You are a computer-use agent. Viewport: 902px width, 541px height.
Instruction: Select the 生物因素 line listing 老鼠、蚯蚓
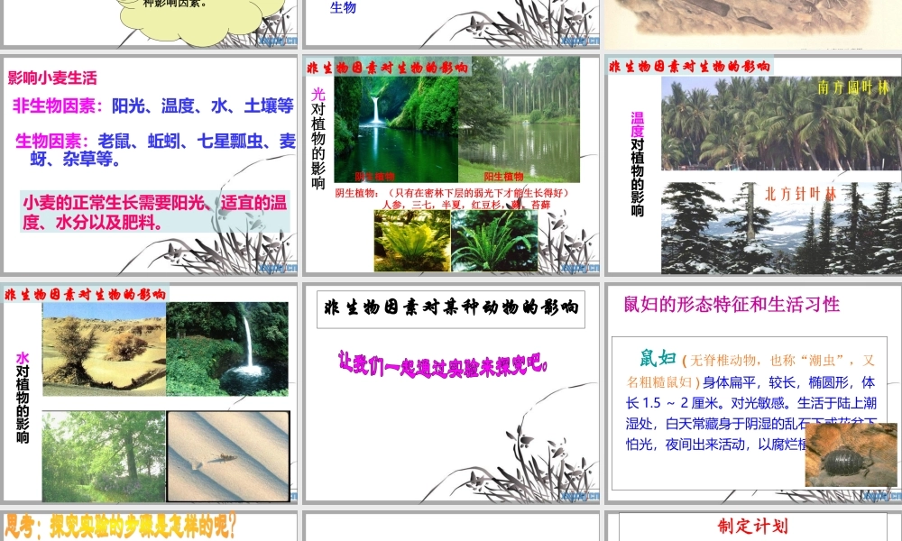pyautogui.click(x=155, y=150)
